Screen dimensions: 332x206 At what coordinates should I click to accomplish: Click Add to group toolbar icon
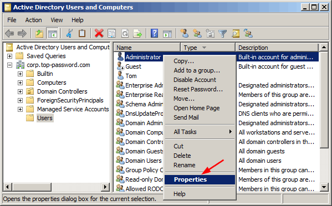pyautogui.click(x=248, y=33)
